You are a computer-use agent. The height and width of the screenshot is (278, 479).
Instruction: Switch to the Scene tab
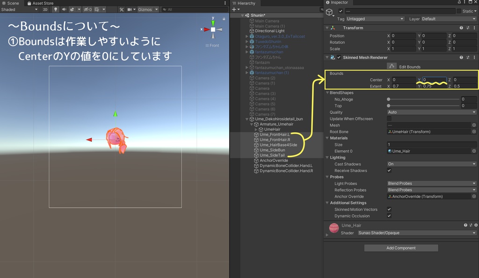tap(11, 3)
